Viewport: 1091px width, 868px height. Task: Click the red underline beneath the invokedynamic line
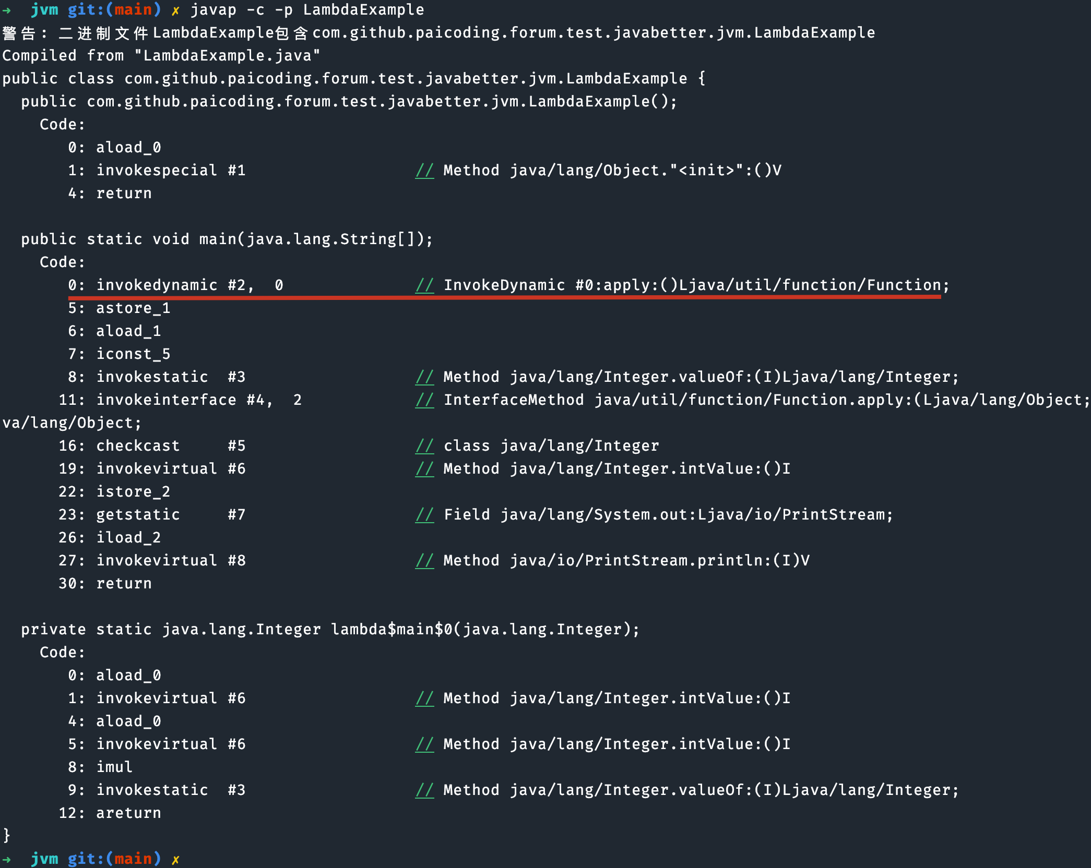tap(504, 297)
